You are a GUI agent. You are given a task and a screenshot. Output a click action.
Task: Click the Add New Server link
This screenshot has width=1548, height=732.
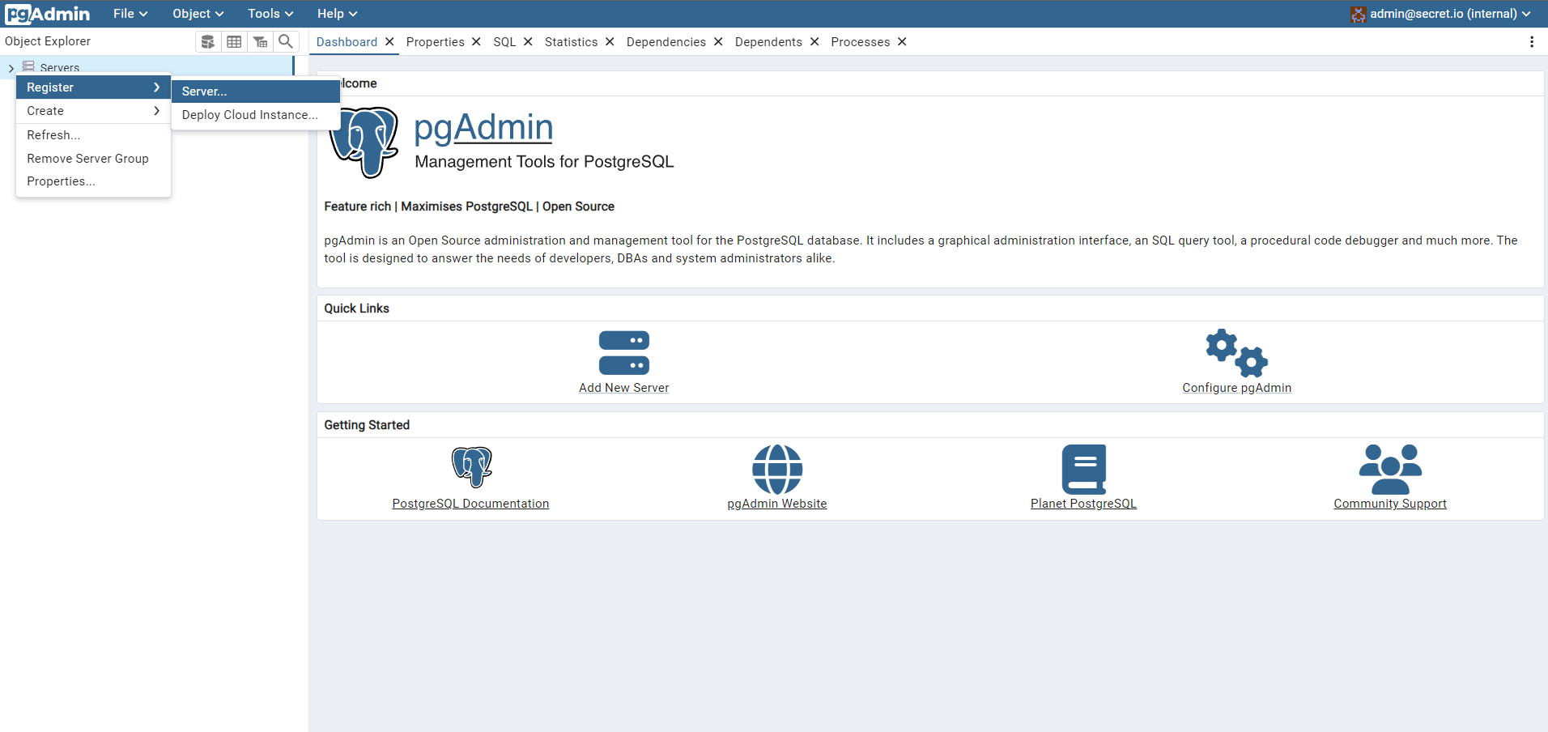click(624, 388)
